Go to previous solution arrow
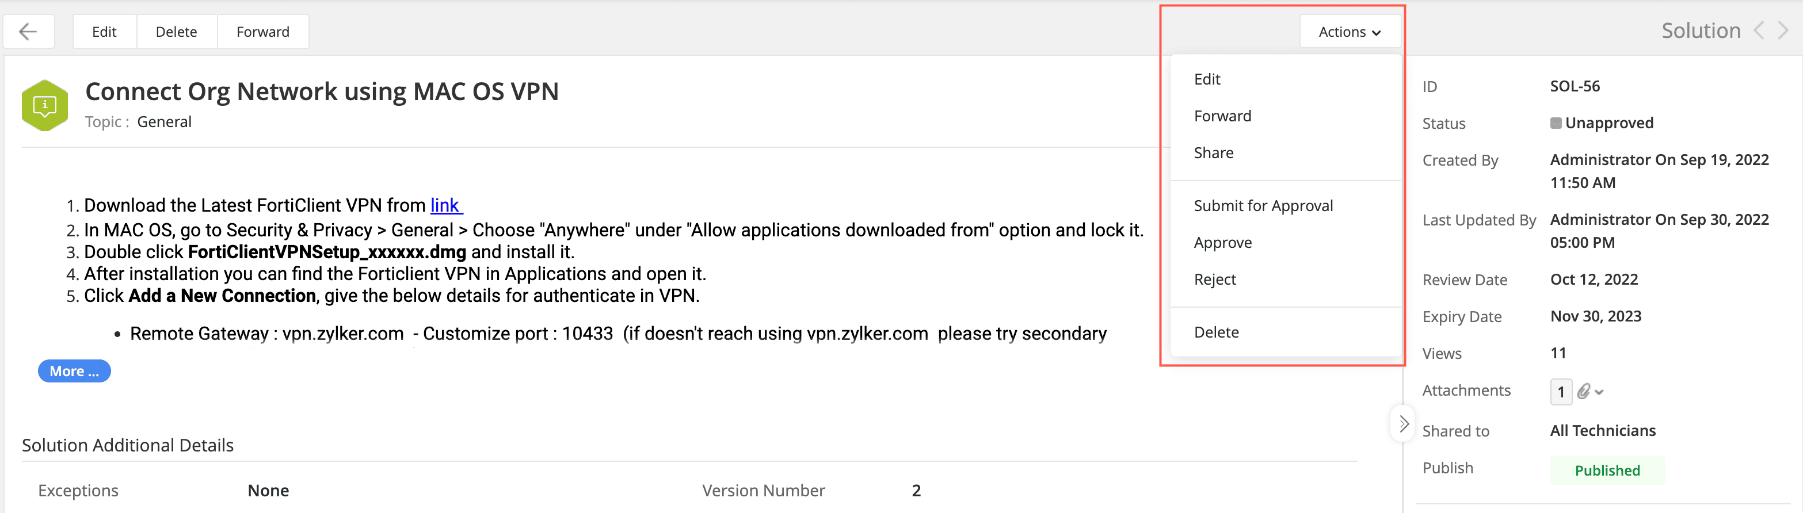This screenshot has width=1803, height=513. [x=1759, y=31]
